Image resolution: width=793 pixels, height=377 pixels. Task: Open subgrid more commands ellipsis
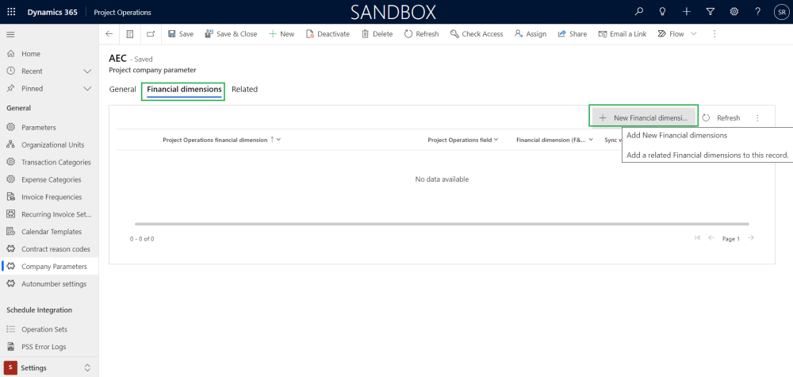pyautogui.click(x=757, y=117)
